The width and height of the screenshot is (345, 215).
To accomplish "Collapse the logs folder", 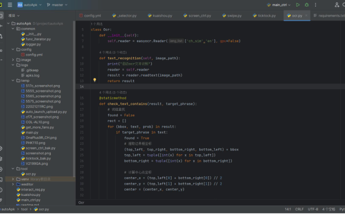I will coord(13,65).
